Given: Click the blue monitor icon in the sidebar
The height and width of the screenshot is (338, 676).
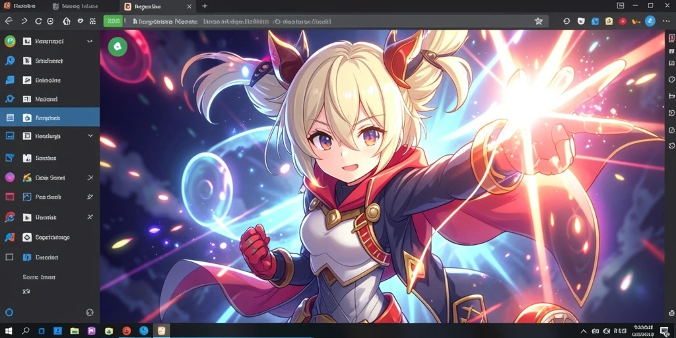Looking at the screenshot, I should (x=9, y=136).
